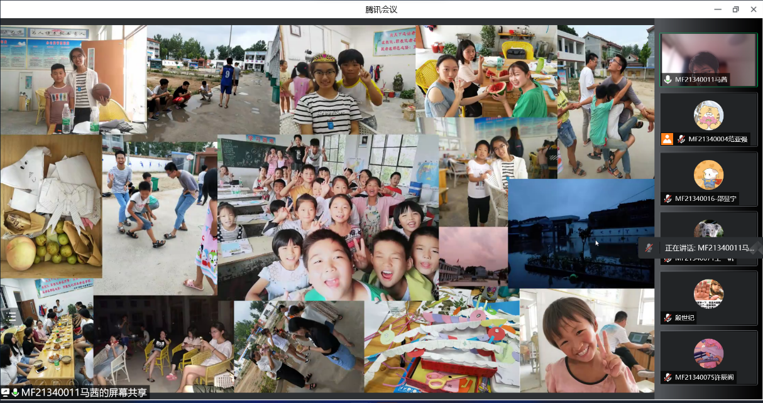Click the muted microphone icon beside 殷世纪
The image size is (763, 403).
click(668, 318)
